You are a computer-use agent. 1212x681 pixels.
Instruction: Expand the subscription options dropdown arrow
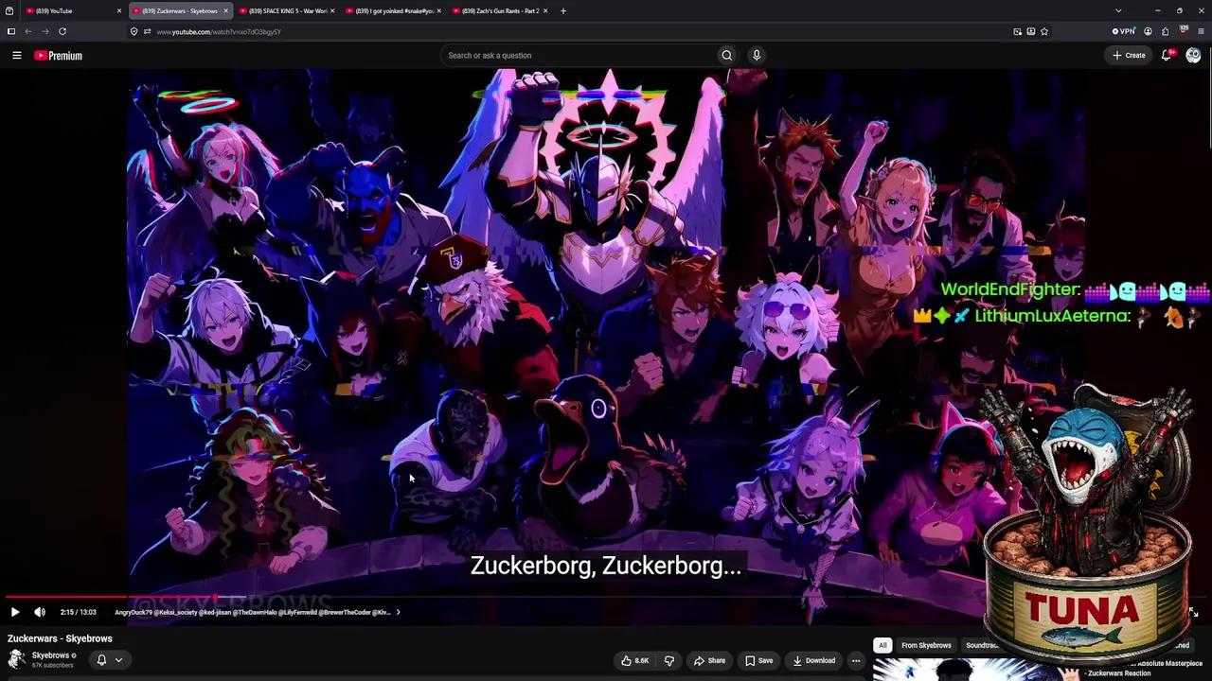coord(118,659)
